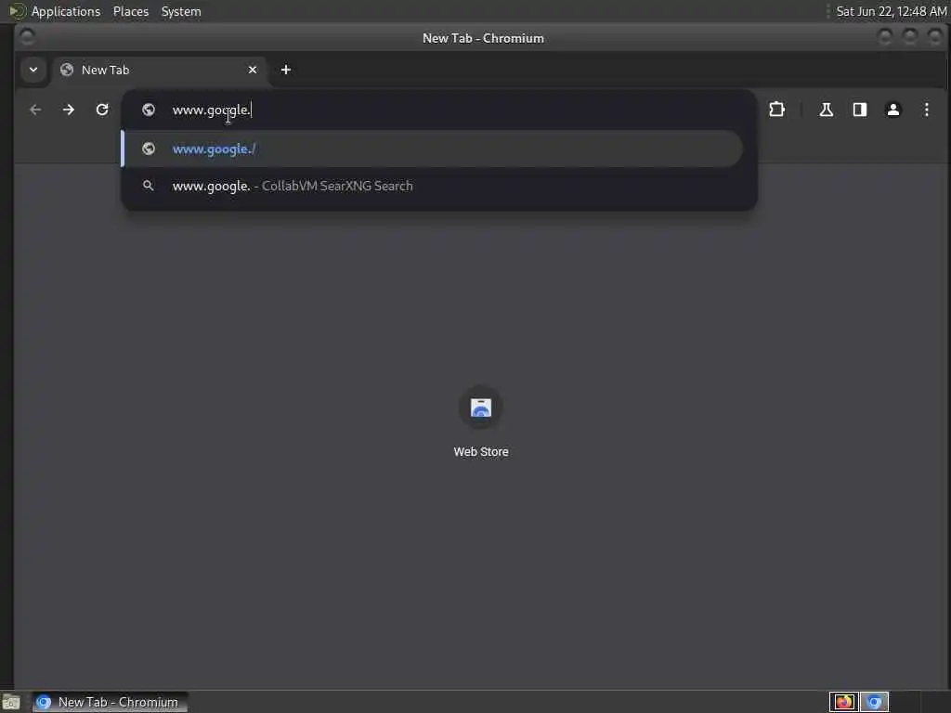Click the Chromium icon in the bottom panel
This screenshot has width=951, height=713.
pyautogui.click(x=874, y=702)
